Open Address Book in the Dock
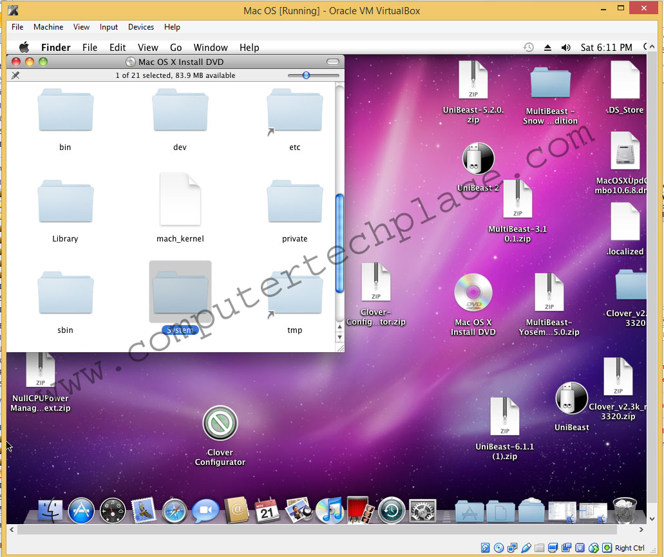Viewport: 664px width, 557px height. [237, 511]
